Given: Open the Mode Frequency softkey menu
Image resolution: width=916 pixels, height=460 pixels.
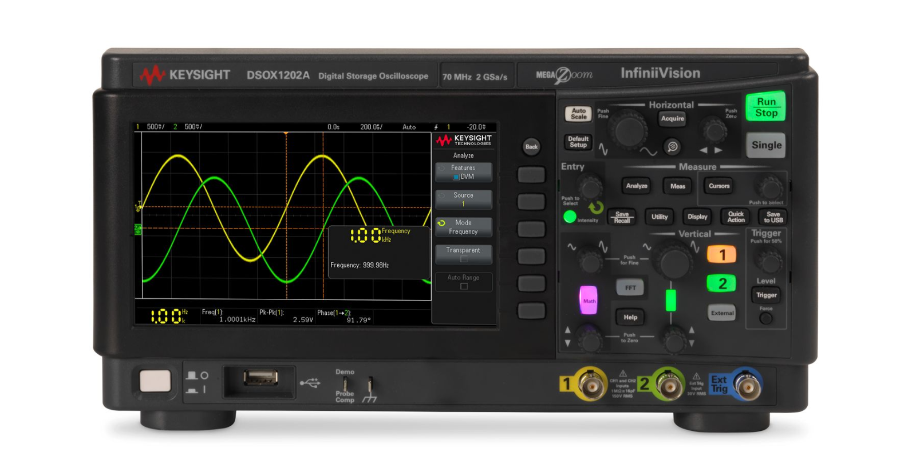Looking at the screenshot, I should [x=463, y=227].
